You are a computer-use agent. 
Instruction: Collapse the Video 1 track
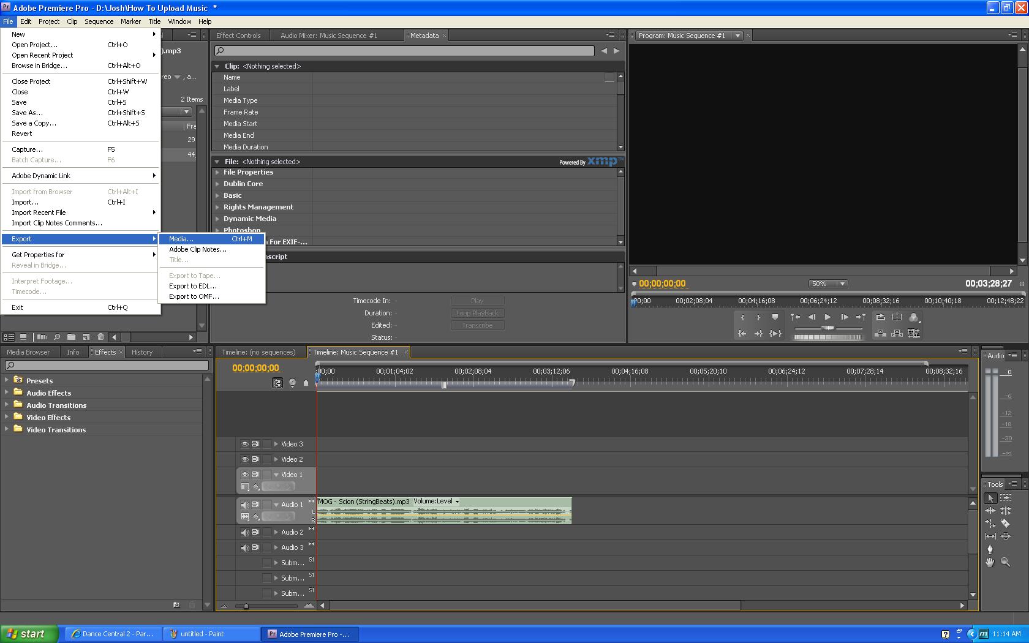click(x=276, y=475)
